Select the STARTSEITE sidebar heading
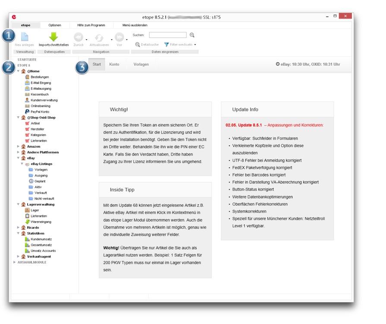The height and width of the screenshot is (324, 386). pyautogui.click(x=27, y=60)
